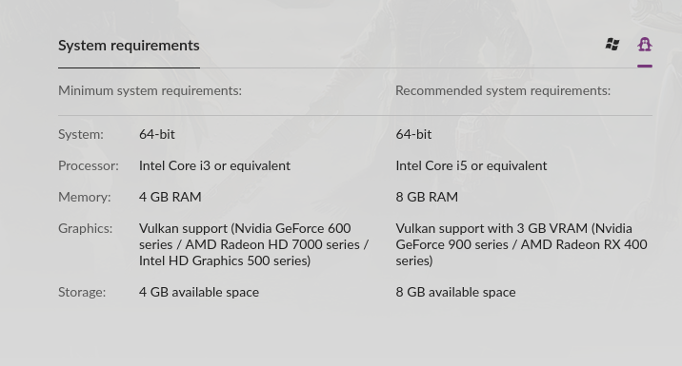This screenshot has width=682, height=366.
Task: Select the recommended 64-bit system value
Action: click(413, 135)
